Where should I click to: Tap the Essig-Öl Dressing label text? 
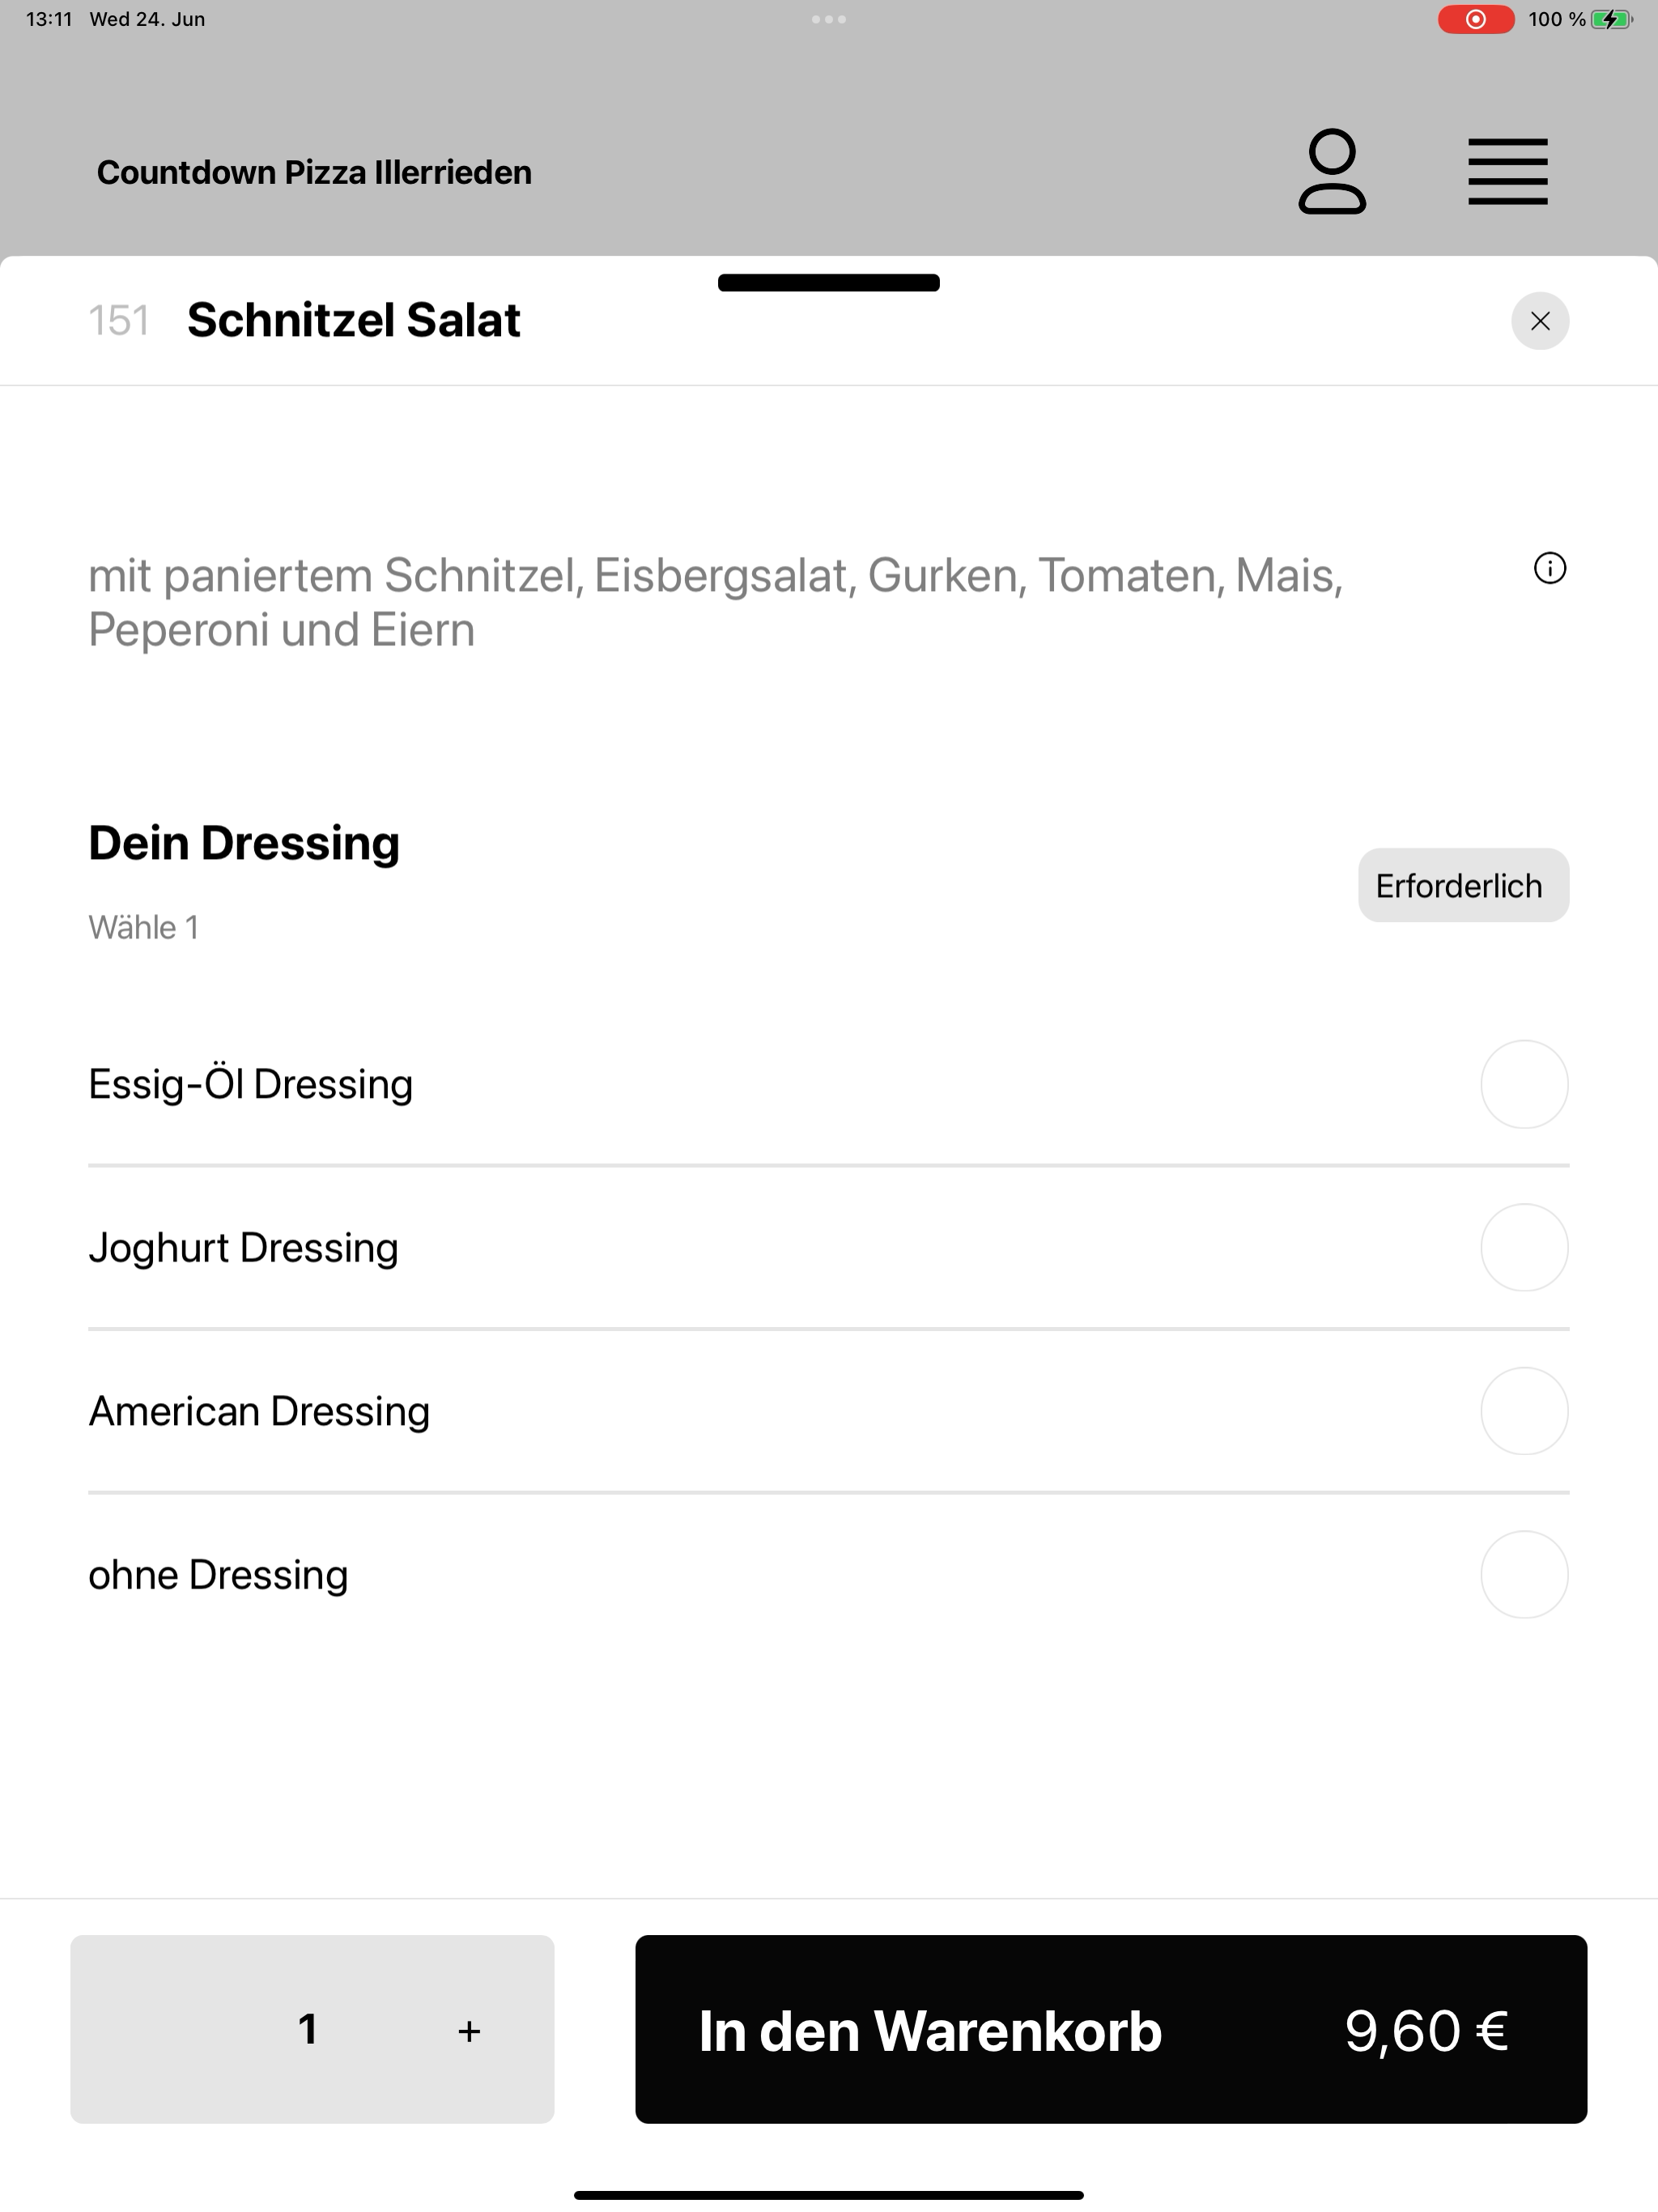click(x=250, y=1084)
